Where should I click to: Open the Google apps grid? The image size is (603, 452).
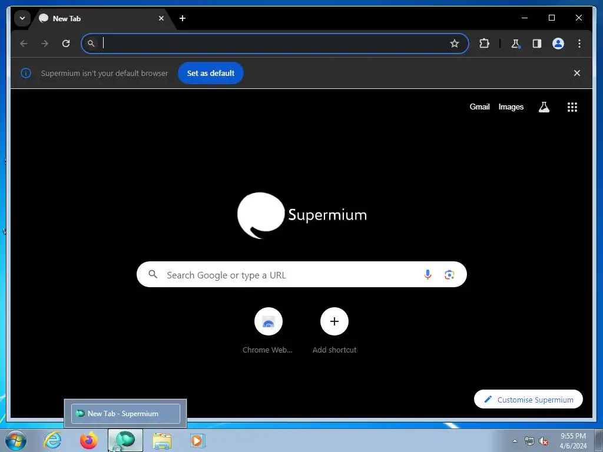coord(572,107)
